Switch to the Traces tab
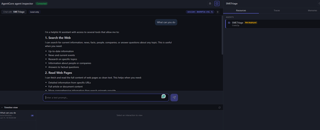This screenshot has width=320, height=130. coord(277,10)
